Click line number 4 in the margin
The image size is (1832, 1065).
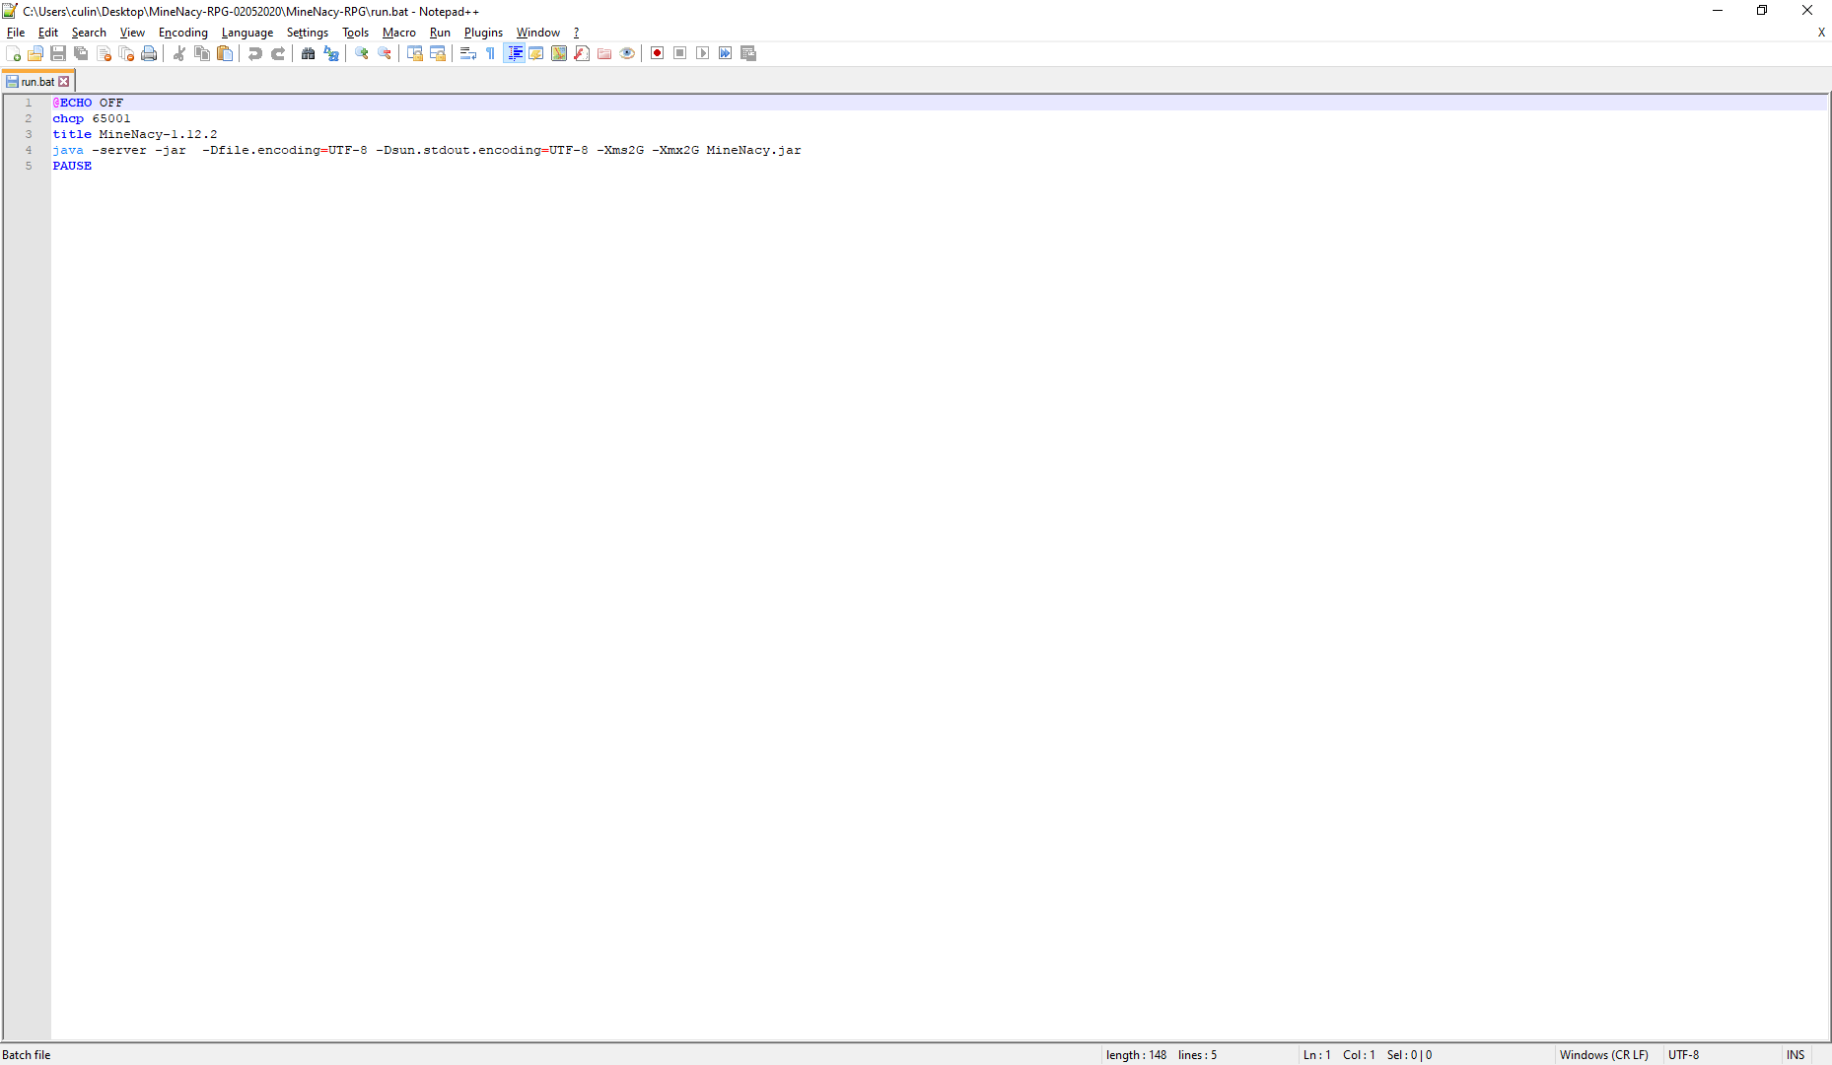click(29, 150)
